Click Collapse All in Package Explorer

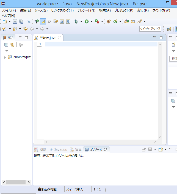click(6, 45)
